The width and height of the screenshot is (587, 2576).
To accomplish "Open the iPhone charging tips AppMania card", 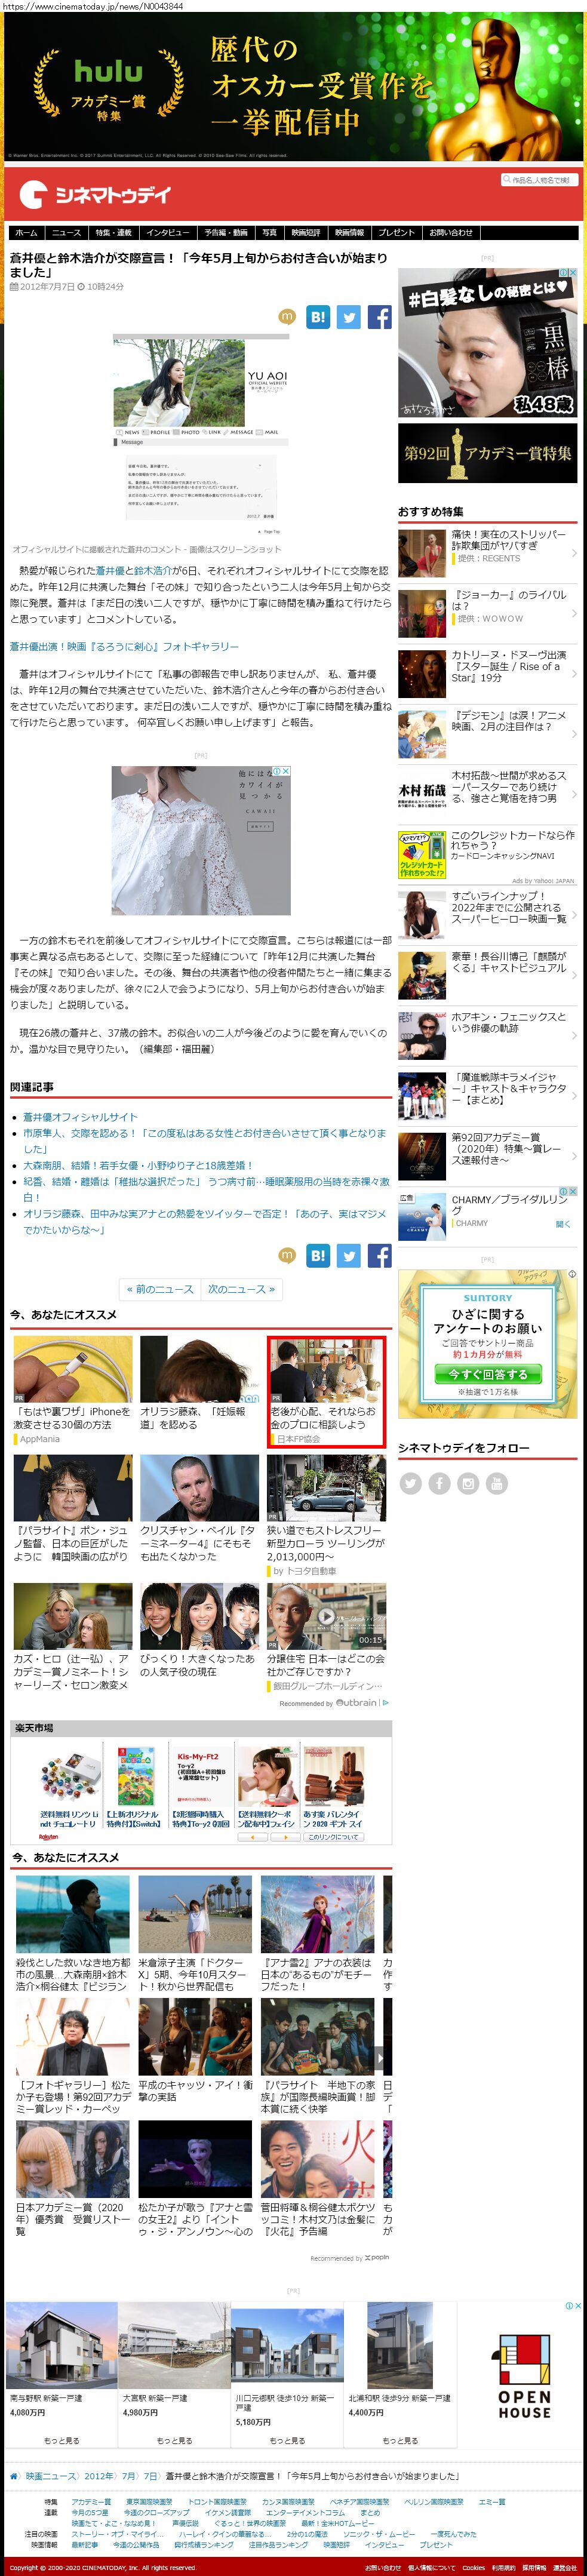I will tap(72, 1390).
